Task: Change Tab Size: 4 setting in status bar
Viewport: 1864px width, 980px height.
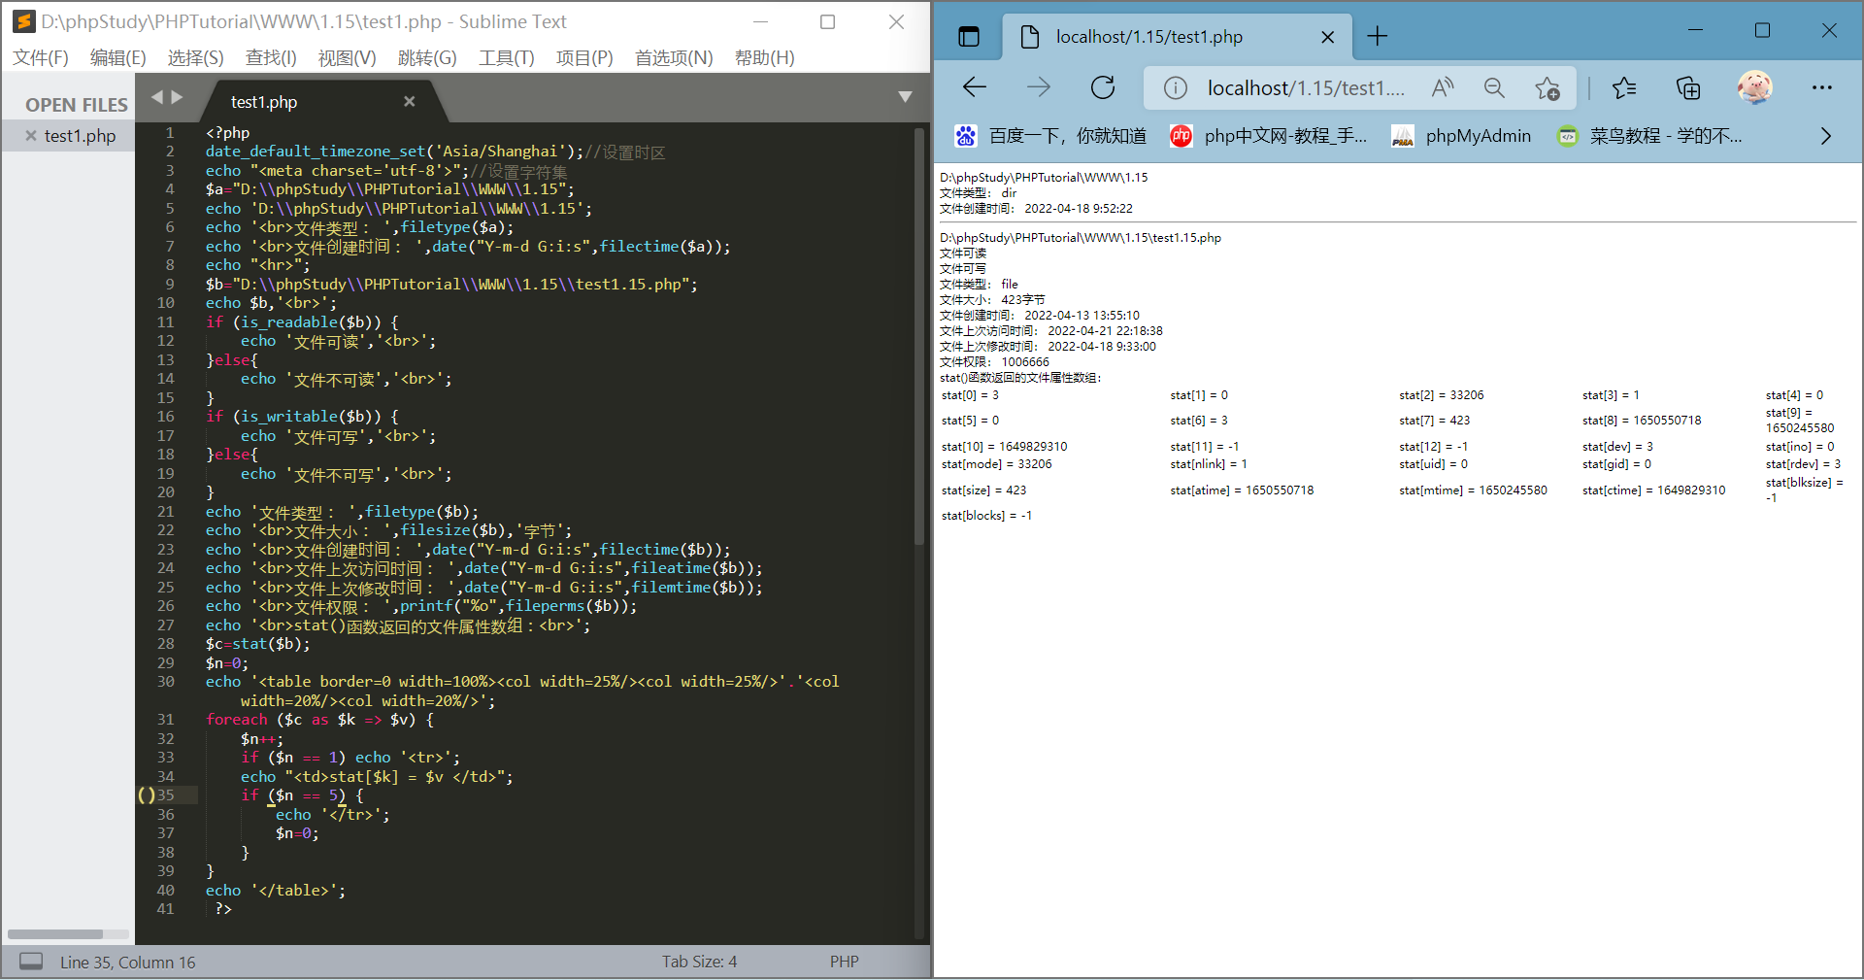Action: [x=699, y=962]
